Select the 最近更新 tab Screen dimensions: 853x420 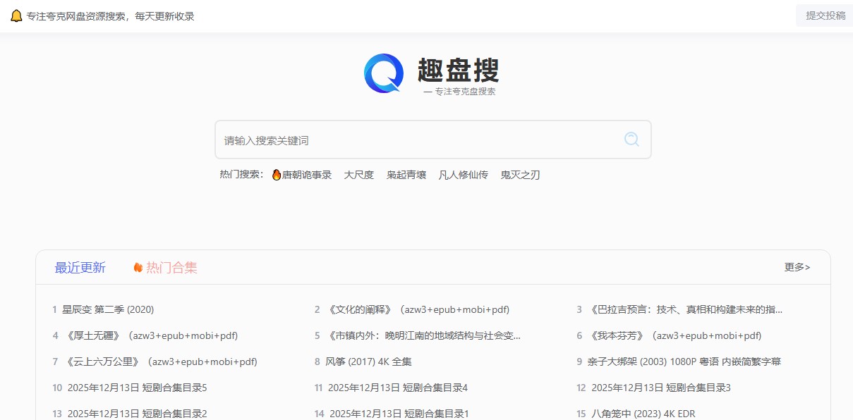click(80, 266)
